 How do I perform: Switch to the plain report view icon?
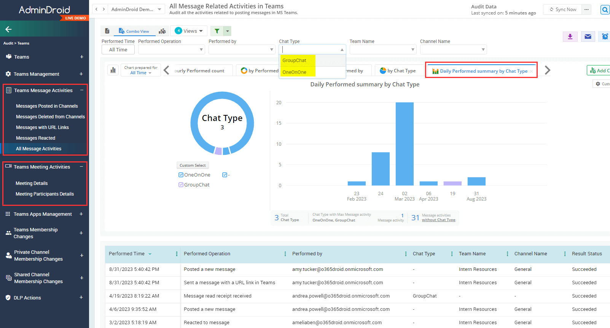click(107, 31)
